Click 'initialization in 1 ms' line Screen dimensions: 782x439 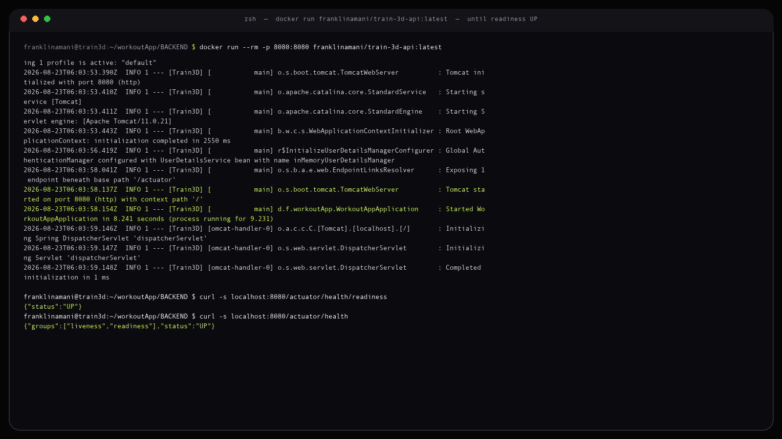(x=66, y=278)
